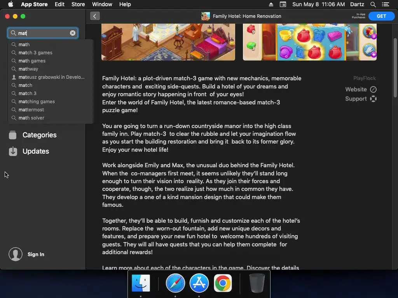Viewport: 398px width, 298px height.
Task: Open the Store menu
Action: pyautogui.click(x=78, y=4)
